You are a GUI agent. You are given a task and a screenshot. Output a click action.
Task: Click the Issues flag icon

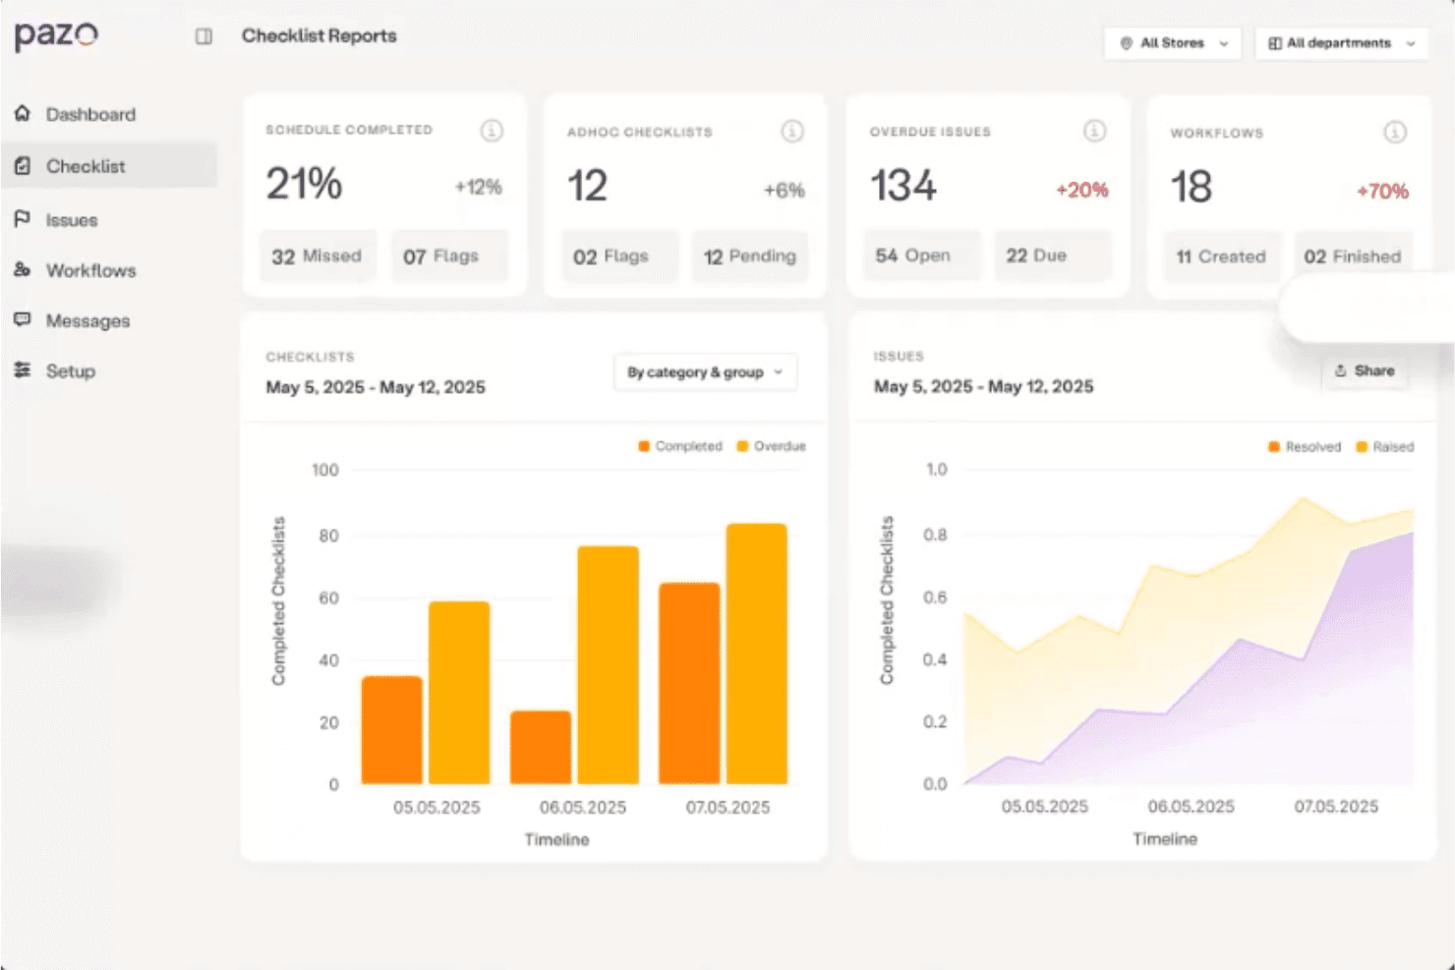23,218
